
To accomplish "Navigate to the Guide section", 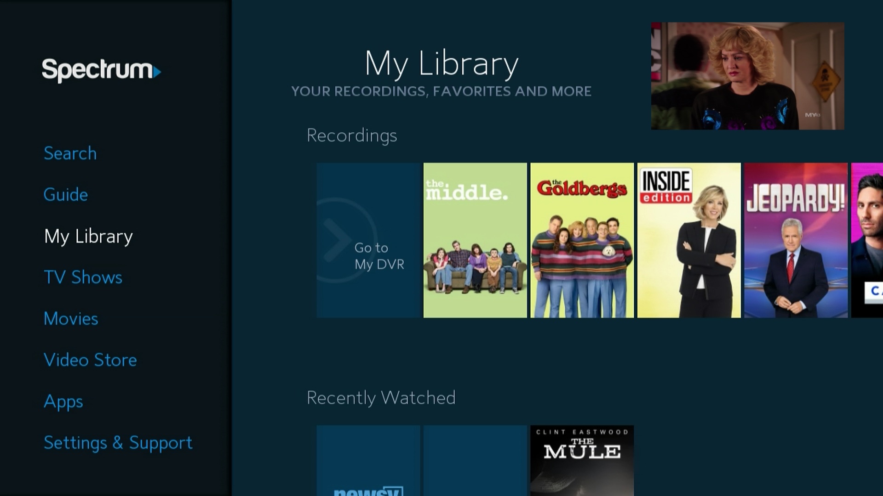I will pyautogui.click(x=65, y=194).
